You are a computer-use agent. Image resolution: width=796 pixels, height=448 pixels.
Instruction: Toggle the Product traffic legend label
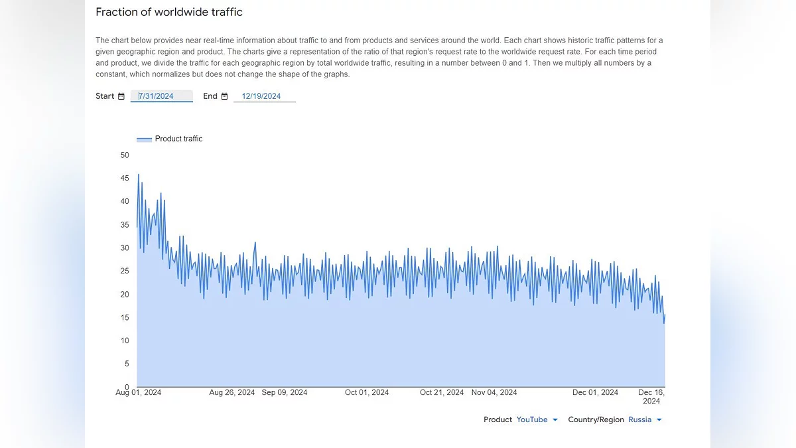[x=178, y=139]
